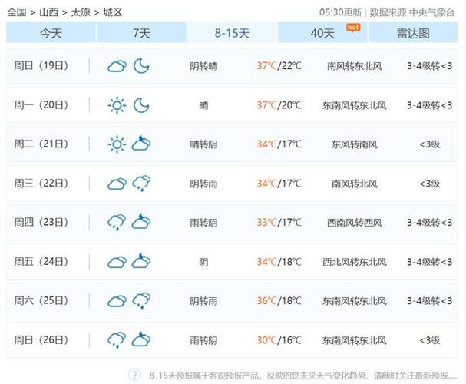Click cloudy night icon for 周四 23日
Image resolution: width=466 pixels, height=384 pixels.
pyautogui.click(x=141, y=221)
